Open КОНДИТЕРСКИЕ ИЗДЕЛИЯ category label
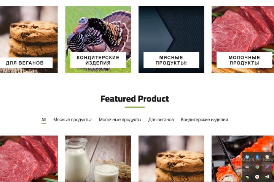 pos(98,60)
